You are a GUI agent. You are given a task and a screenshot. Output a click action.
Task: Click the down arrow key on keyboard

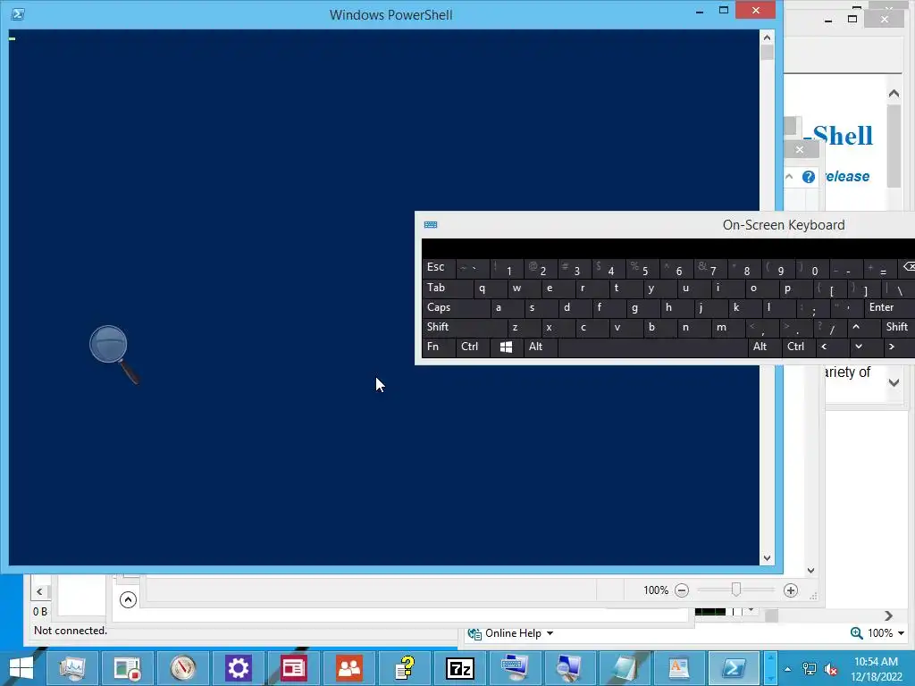click(x=859, y=347)
